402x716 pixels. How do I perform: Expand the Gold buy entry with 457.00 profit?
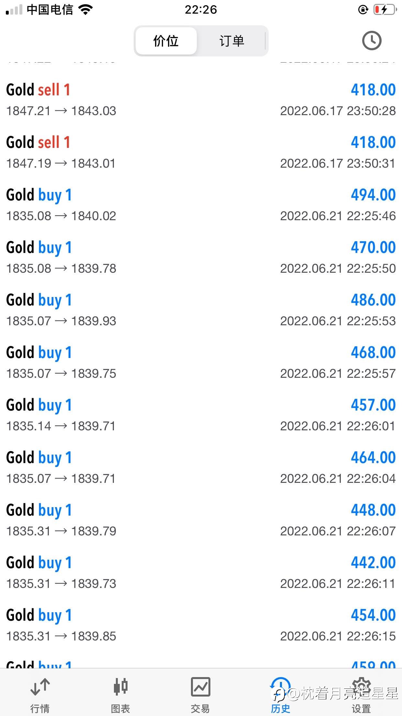(201, 415)
